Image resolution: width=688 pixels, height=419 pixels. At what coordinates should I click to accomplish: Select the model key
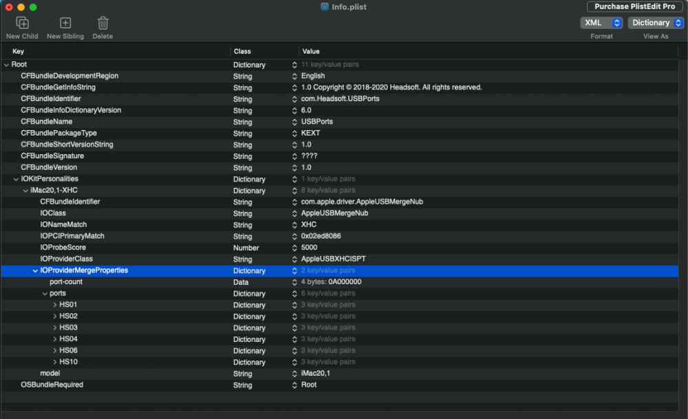(x=50, y=373)
